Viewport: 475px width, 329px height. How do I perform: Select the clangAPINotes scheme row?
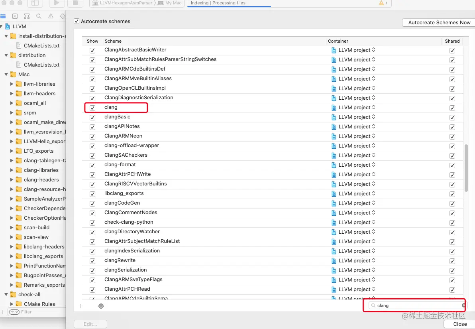(x=272, y=127)
